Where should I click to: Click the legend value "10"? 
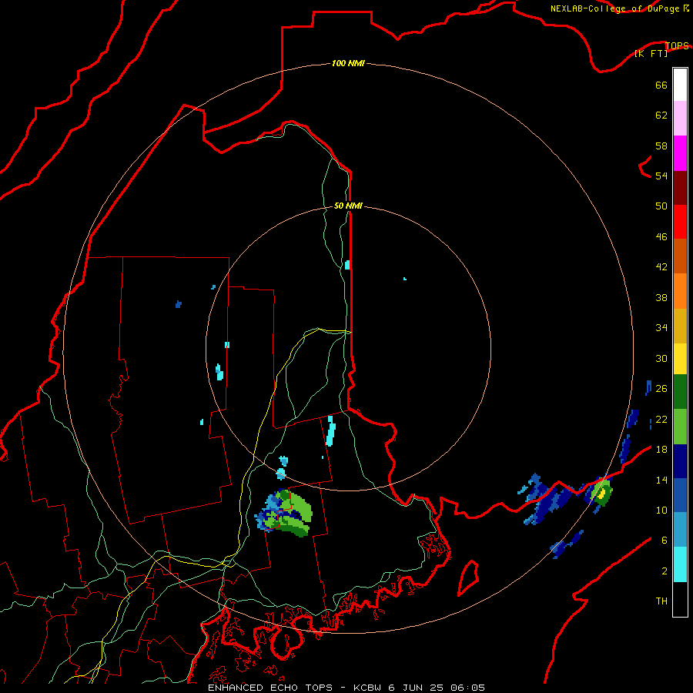click(661, 511)
